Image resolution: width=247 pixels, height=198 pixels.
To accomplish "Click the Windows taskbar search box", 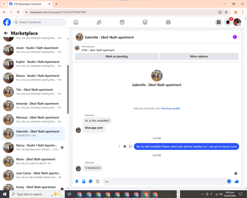I will click(x=37, y=194).
